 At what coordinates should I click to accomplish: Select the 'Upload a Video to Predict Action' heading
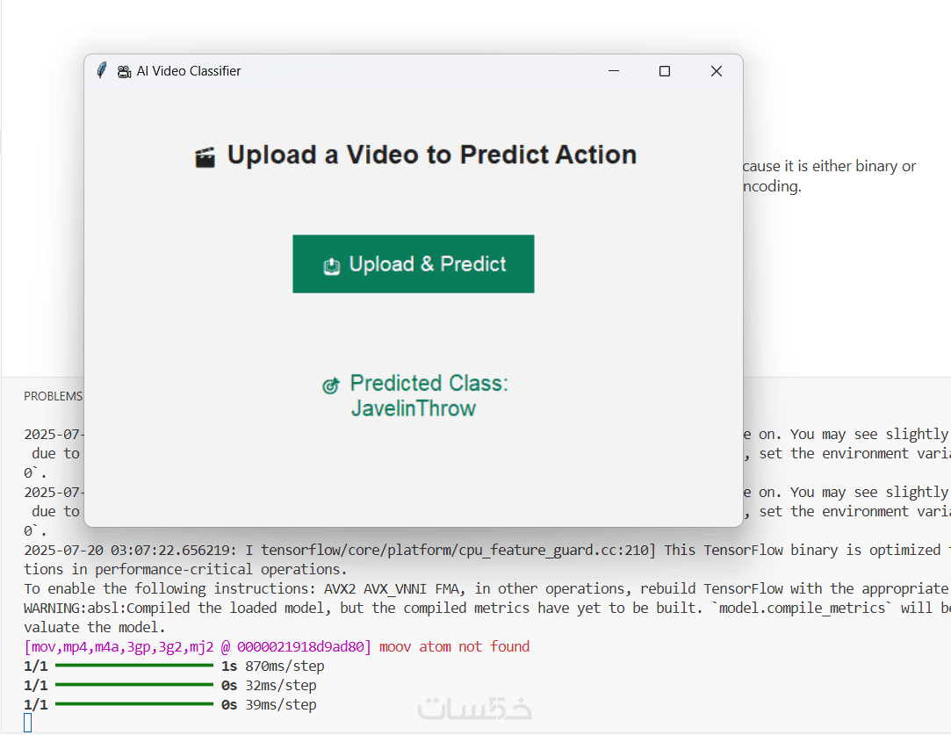coord(432,155)
